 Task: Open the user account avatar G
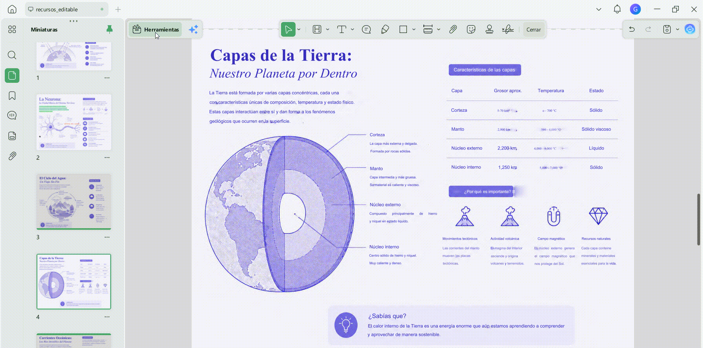pyautogui.click(x=635, y=9)
